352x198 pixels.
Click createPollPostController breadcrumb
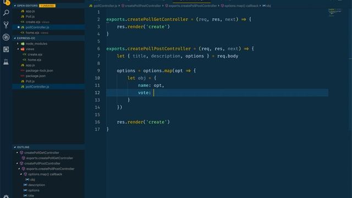142,6
